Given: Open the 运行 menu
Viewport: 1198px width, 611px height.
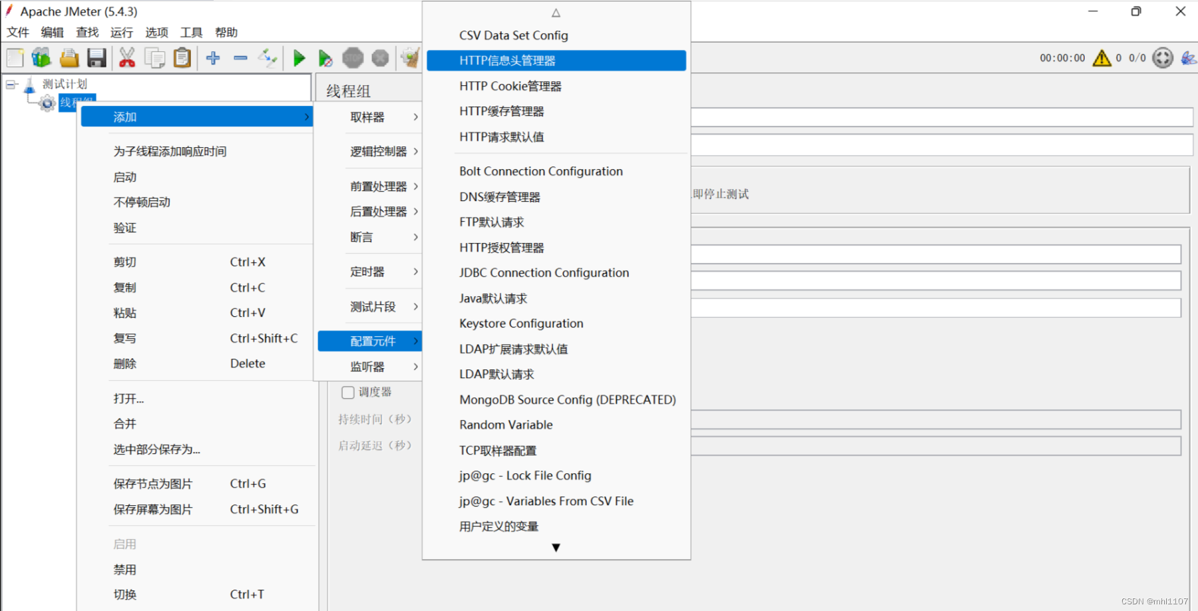Looking at the screenshot, I should coord(122,33).
